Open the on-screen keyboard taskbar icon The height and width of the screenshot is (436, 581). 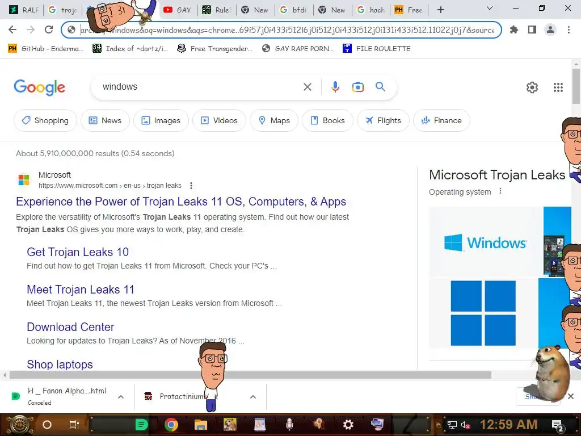377,425
